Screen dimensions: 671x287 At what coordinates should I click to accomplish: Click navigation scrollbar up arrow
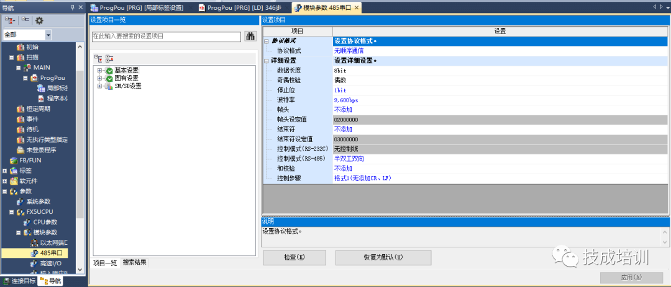(80, 46)
